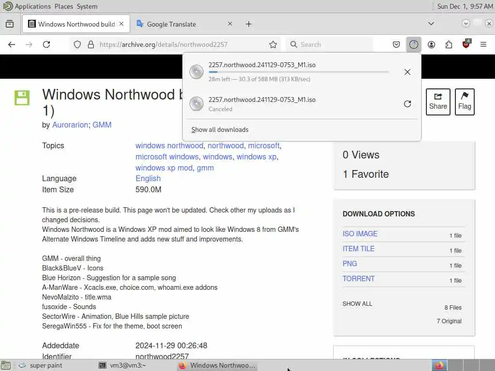Open Firefox View tab overview icon
Image resolution: width=495 pixels, height=371 pixels.
(x=10, y=24)
